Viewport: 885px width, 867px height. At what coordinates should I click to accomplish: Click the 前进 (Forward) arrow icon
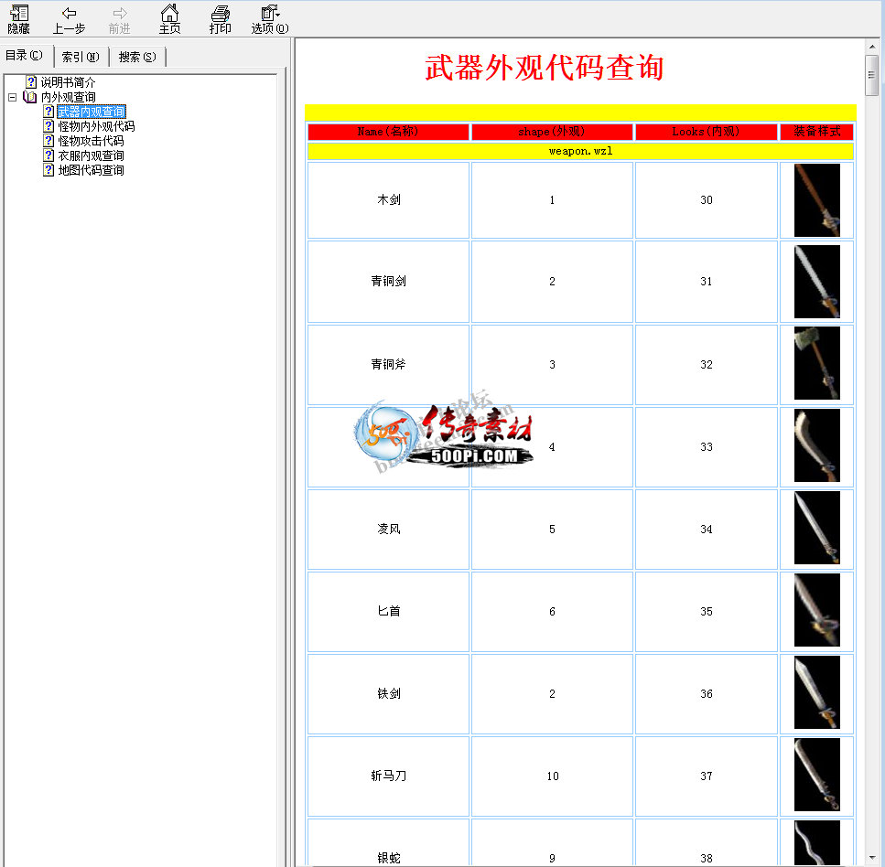pos(120,20)
